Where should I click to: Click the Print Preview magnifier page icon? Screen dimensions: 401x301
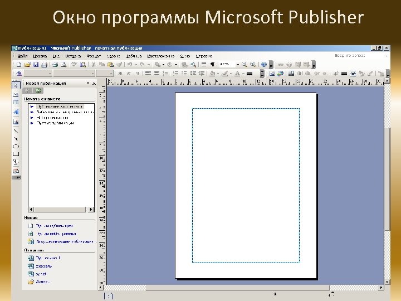(x=63, y=65)
